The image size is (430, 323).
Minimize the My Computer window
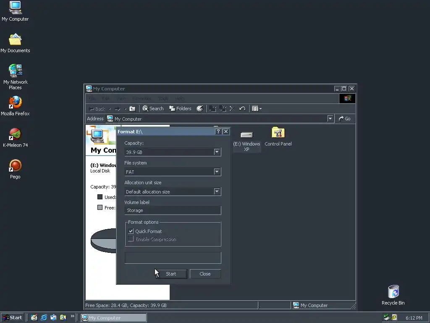[337, 89]
